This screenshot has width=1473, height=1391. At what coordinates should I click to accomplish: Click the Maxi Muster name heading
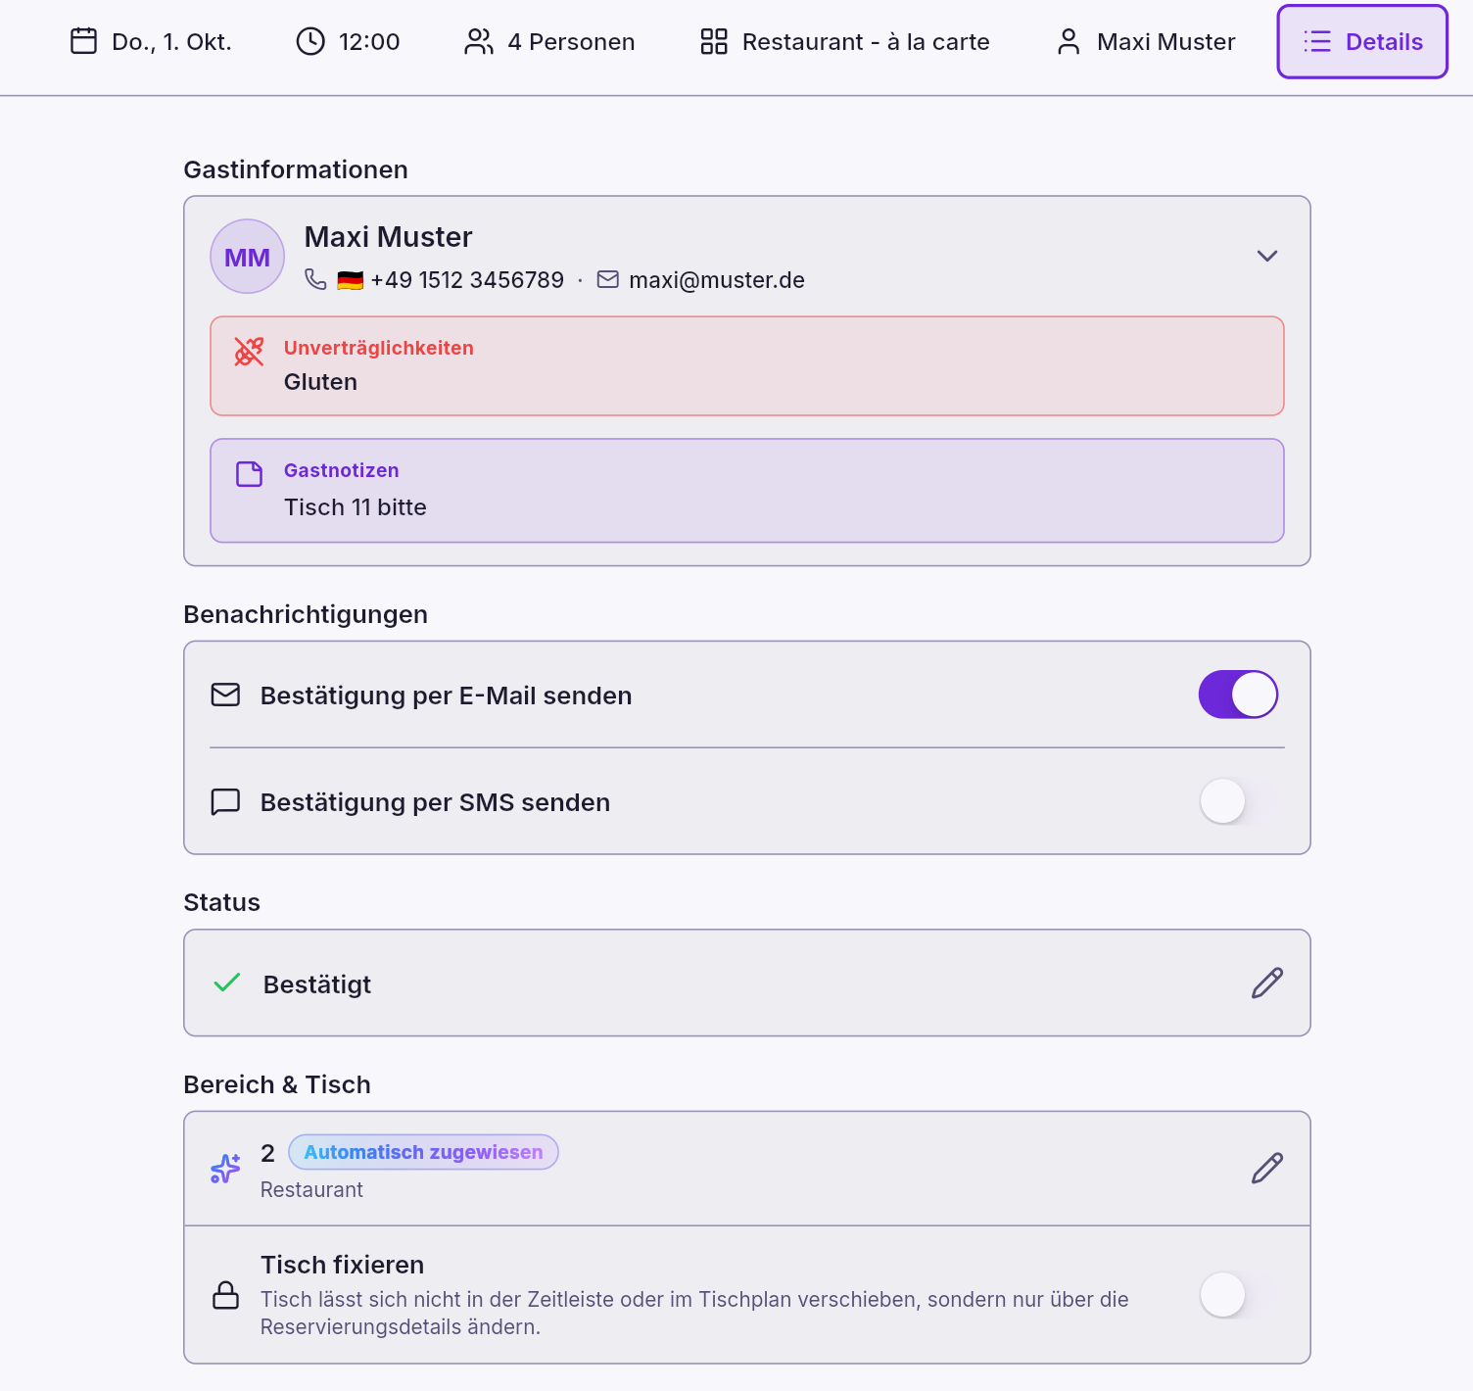click(x=388, y=237)
